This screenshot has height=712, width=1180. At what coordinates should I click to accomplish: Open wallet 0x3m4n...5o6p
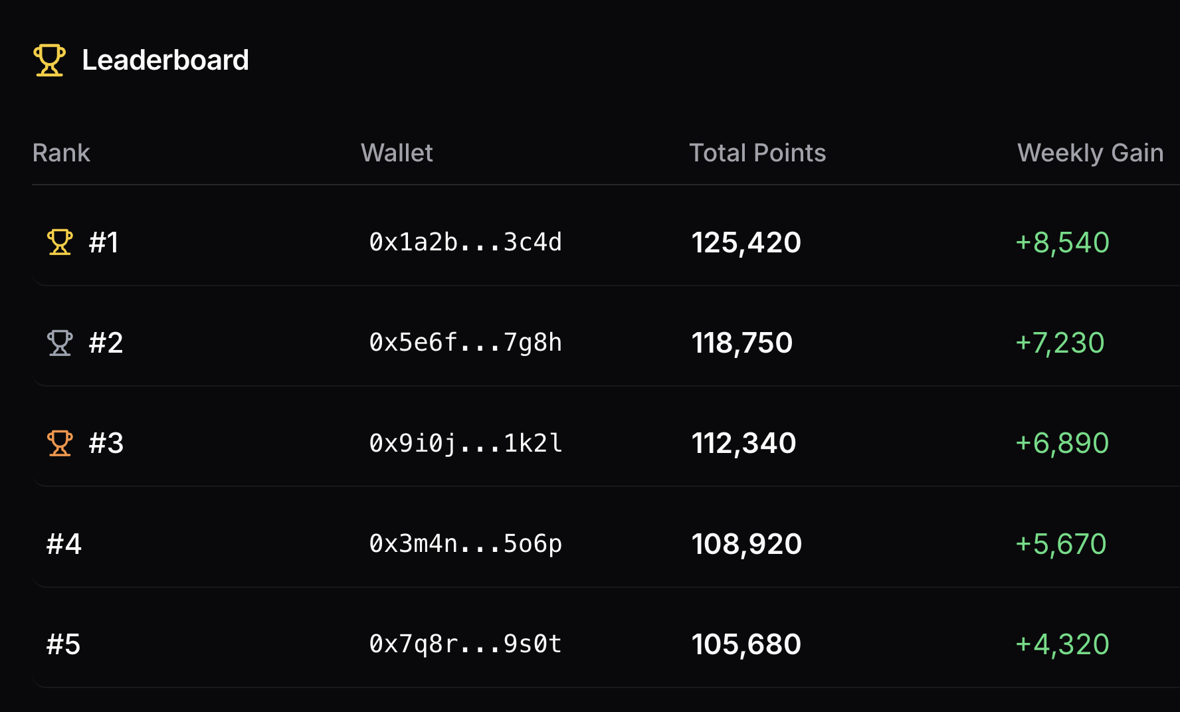coord(466,544)
